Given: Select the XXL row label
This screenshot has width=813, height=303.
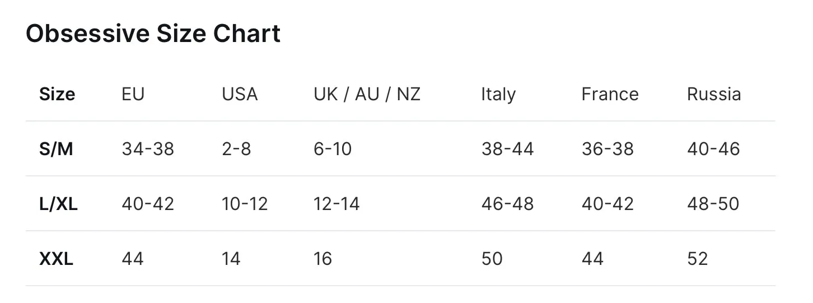Looking at the screenshot, I should [57, 259].
